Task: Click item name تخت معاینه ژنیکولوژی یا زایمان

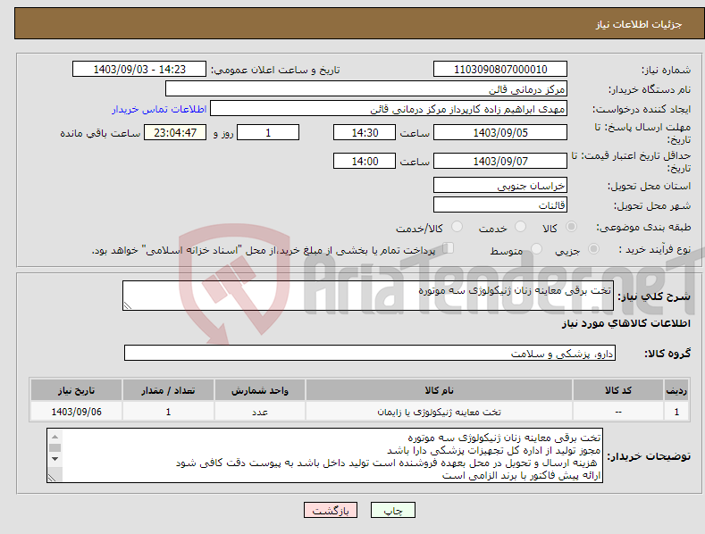Action: [x=439, y=412]
